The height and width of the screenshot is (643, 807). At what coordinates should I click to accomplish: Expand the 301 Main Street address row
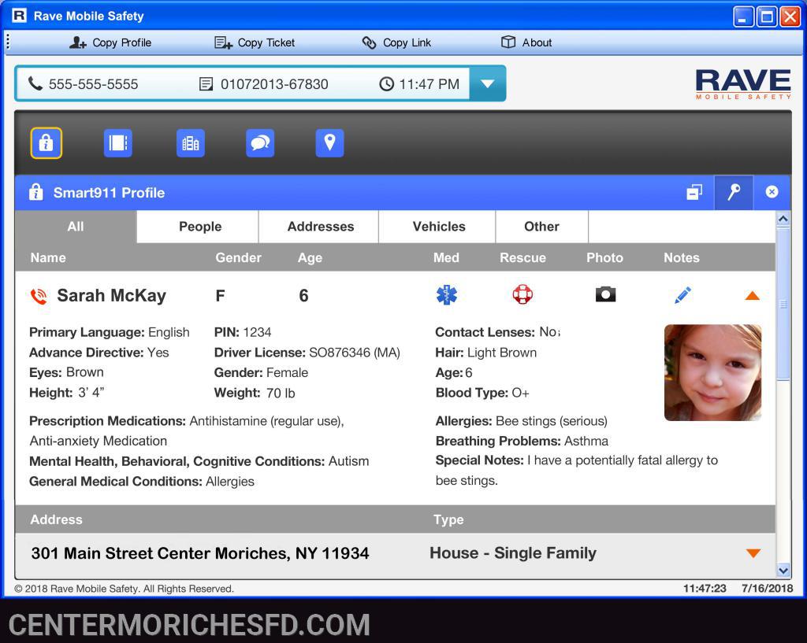coord(753,553)
